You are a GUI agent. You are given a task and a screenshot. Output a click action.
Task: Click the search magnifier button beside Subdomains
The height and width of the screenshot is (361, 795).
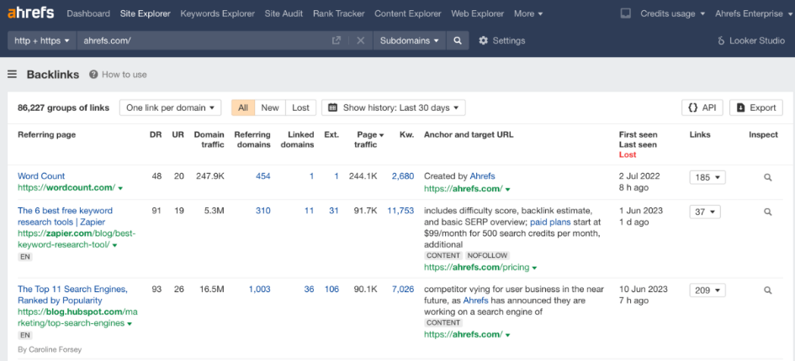click(x=458, y=40)
